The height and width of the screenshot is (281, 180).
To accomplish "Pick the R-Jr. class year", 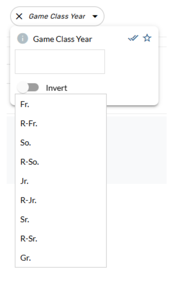I will click(28, 200).
